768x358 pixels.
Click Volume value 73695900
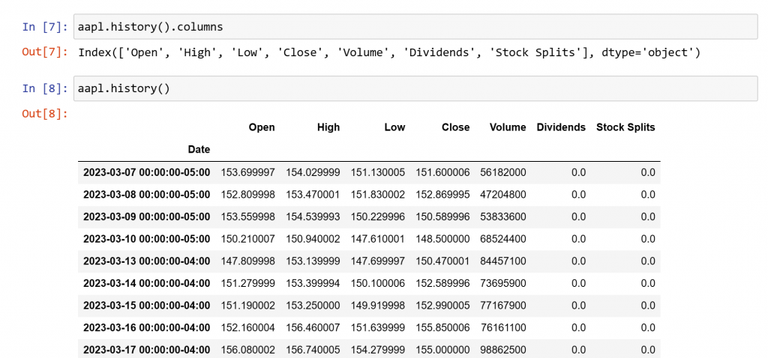point(503,283)
